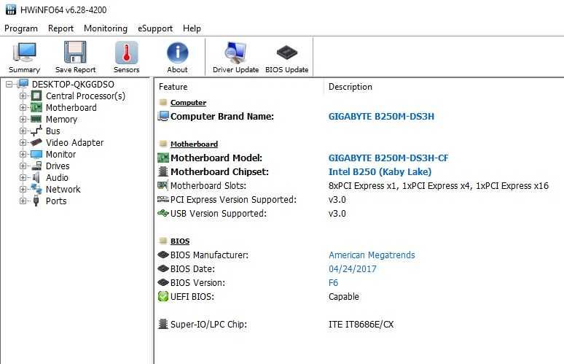The width and height of the screenshot is (564, 364).
Task: Click the chip icon beside BIOS Manufacturer
Action: 163,255
